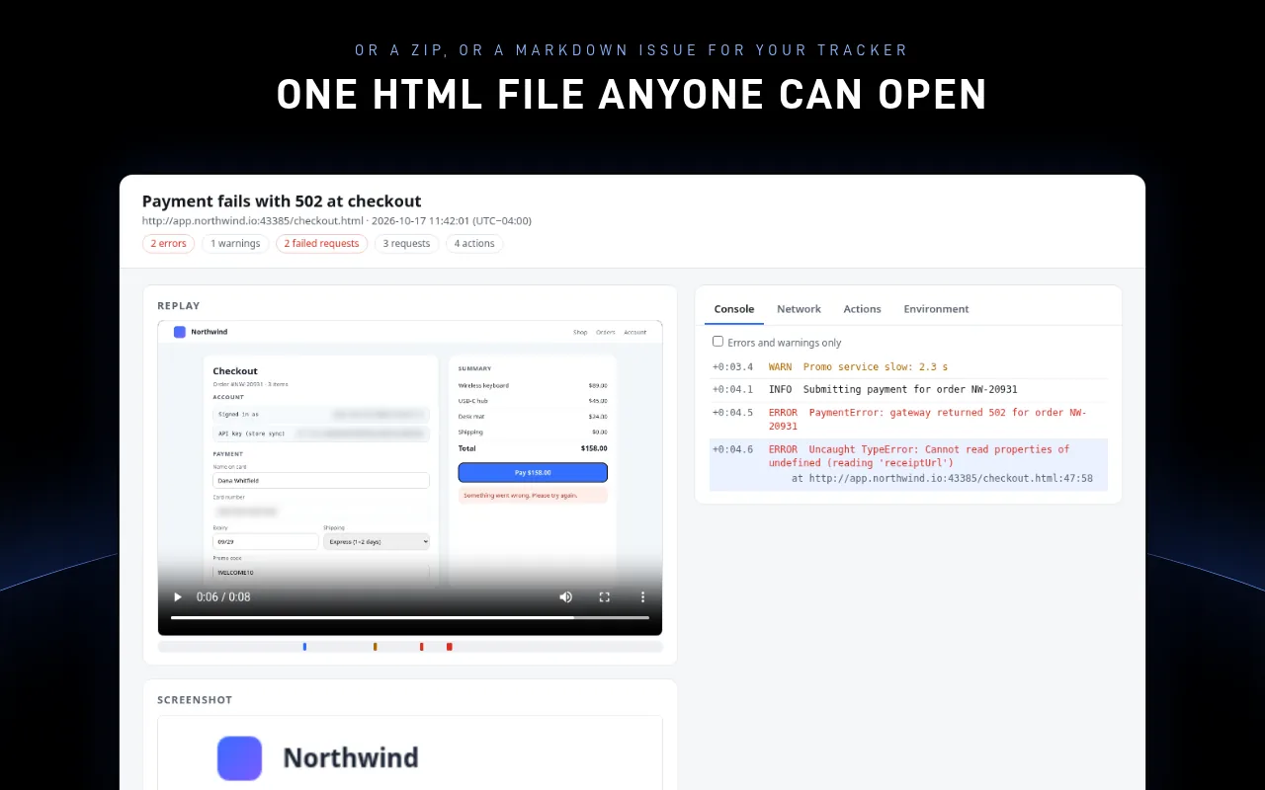
Task: Click the Promo code field WELCOME10
Action: click(321, 571)
